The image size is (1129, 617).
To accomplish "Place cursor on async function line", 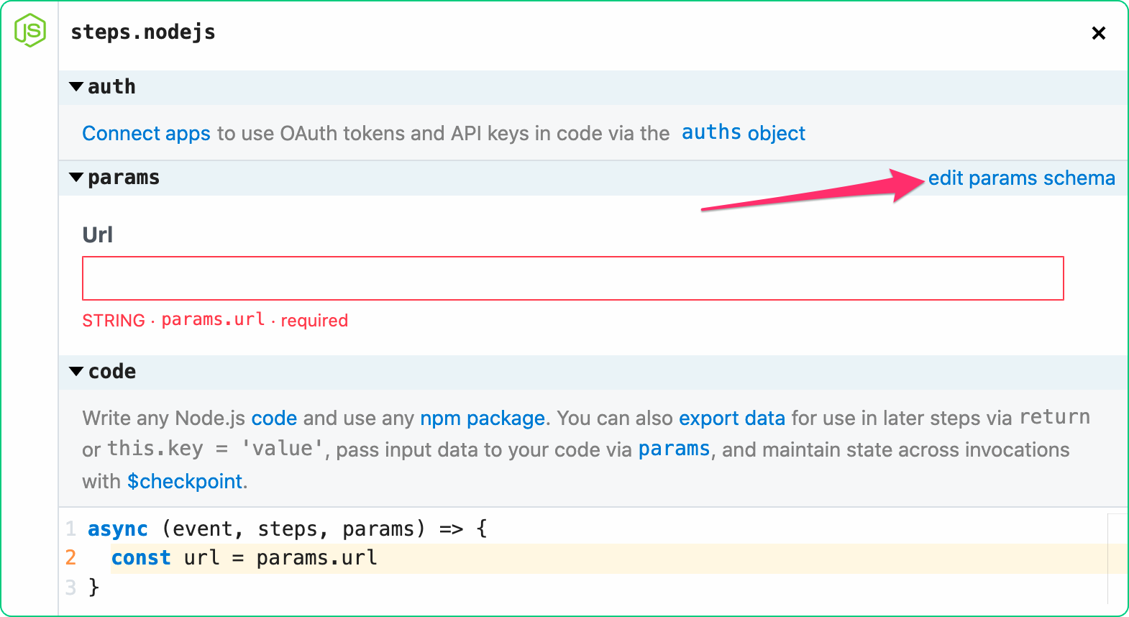I will click(x=288, y=529).
